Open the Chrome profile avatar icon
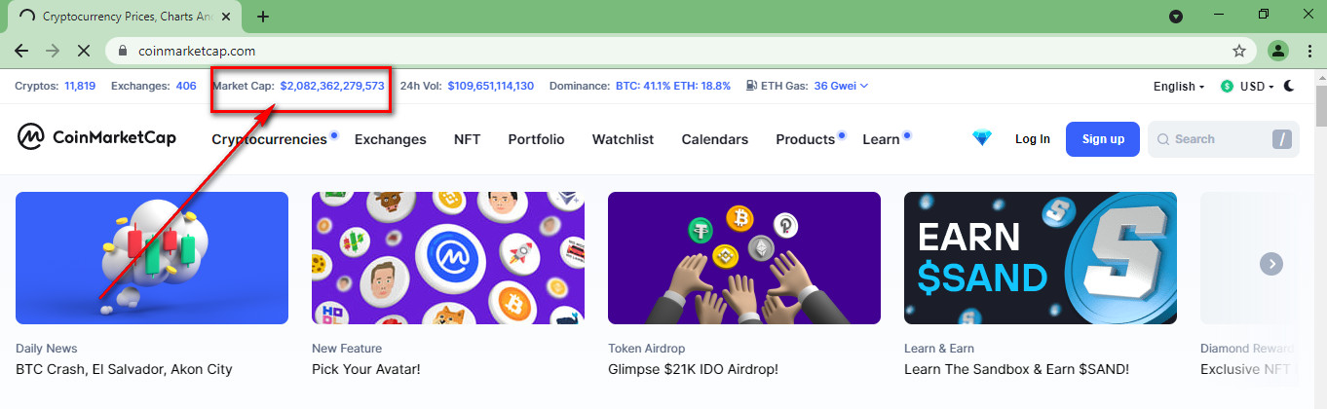 pyautogui.click(x=1278, y=51)
